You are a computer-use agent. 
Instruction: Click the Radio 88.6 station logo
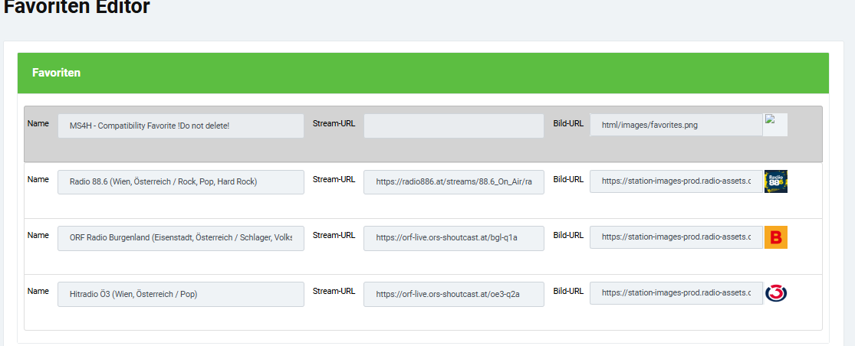tap(776, 181)
